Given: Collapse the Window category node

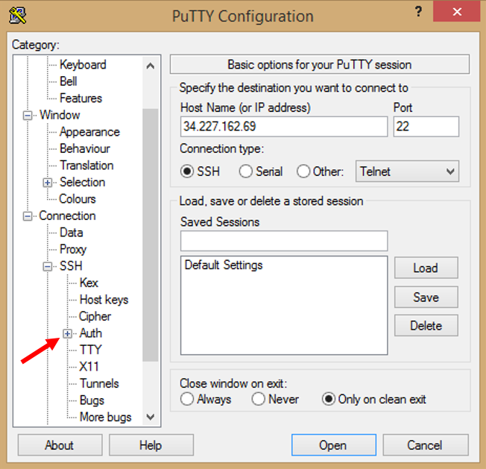Looking at the screenshot, I should [28, 116].
